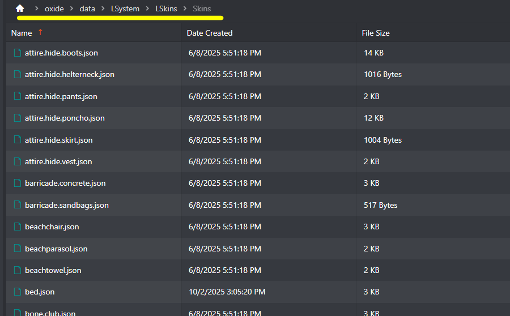Go to the LSkins folder breadcrumb
510x316 pixels.
pyautogui.click(x=166, y=8)
